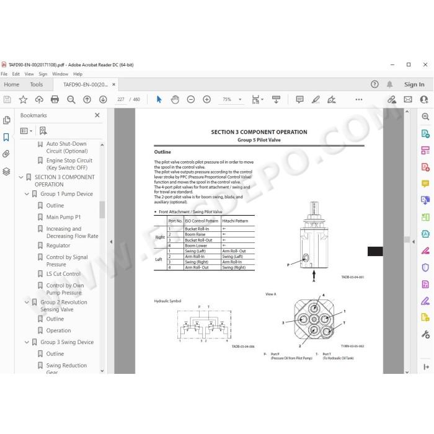The height and width of the screenshot is (434, 434).
Task: Open LS Cut Control bookmark
Action: pyautogui.click(x=63, y=274)
